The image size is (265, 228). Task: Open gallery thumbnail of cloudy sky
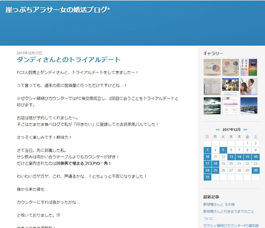tap(212, 106)
